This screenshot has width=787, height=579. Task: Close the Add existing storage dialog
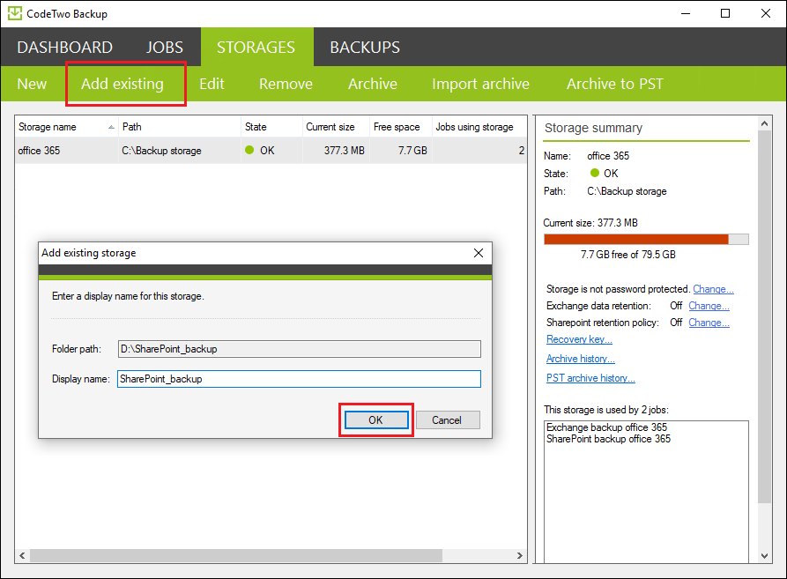[x=479, y=253]
